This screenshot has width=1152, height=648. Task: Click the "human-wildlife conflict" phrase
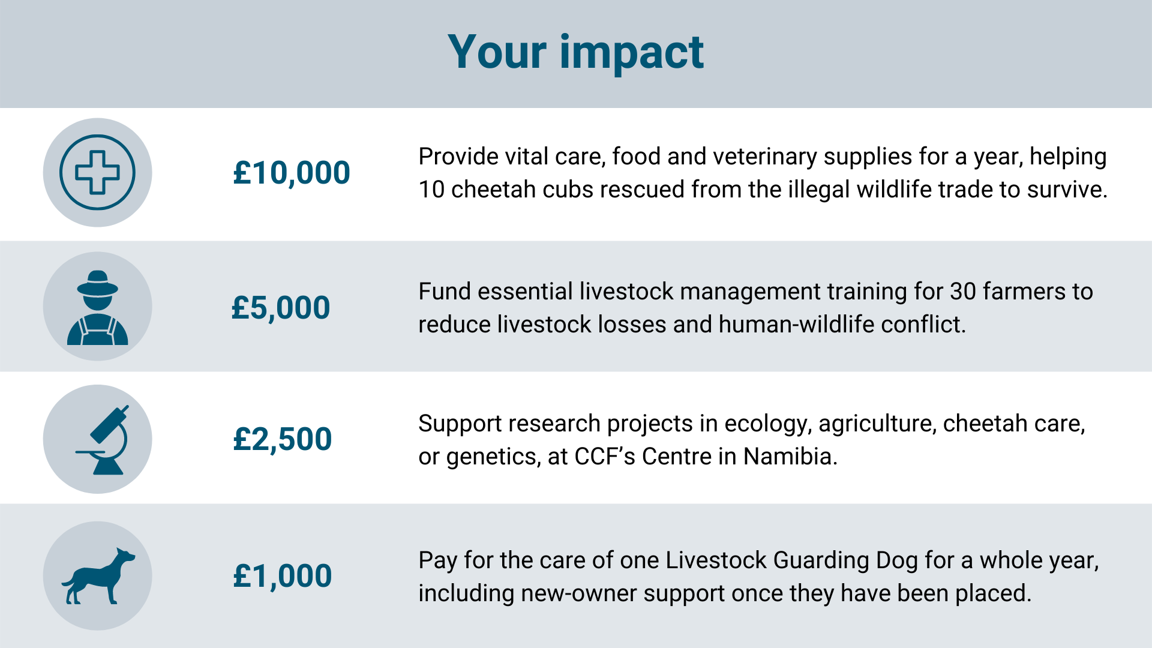(842, 325)
